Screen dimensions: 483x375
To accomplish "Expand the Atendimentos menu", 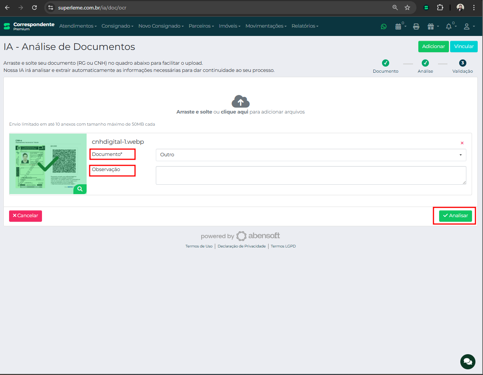I will 78,26.
